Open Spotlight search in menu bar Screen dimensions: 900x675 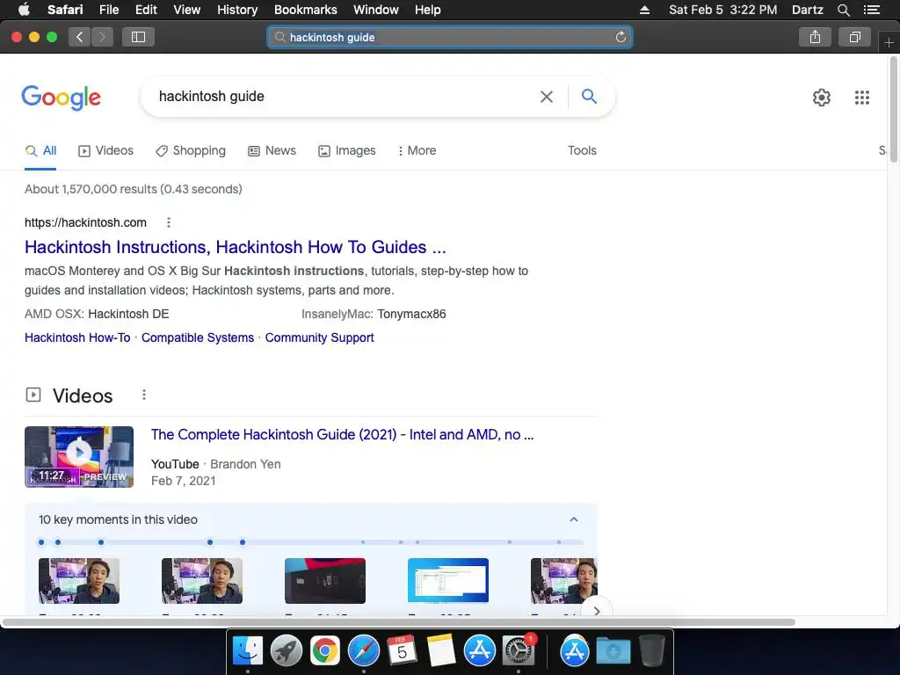tap(843, 10)
